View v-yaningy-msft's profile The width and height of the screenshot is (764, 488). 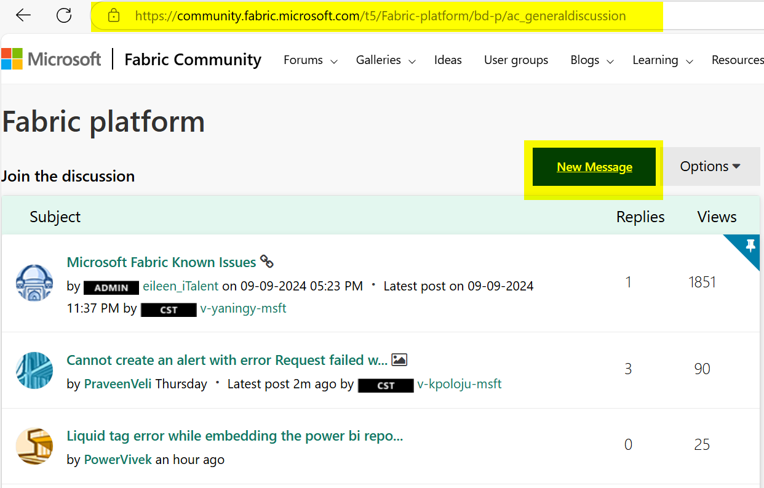(243, 308)
